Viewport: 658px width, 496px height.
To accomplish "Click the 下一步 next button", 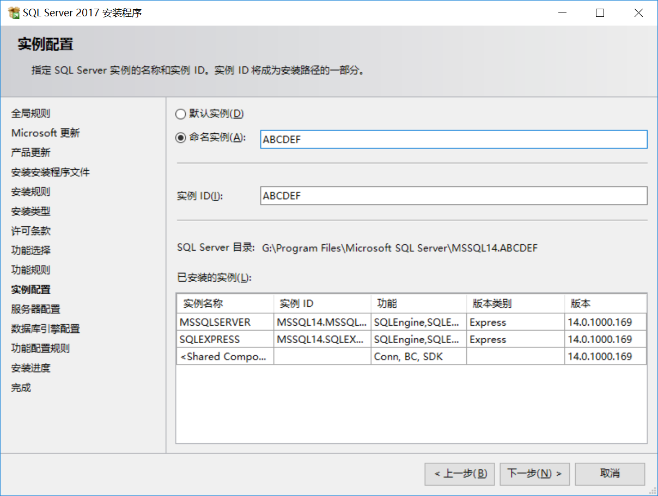I will click(535, 474).
